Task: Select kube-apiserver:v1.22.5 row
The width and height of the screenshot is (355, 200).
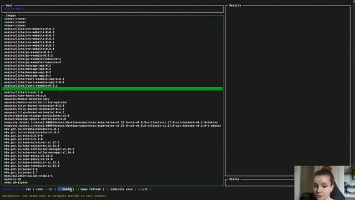Action: (32, 142)
